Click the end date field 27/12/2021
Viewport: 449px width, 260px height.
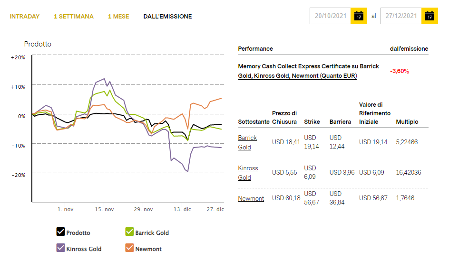[x=401, y=16]
